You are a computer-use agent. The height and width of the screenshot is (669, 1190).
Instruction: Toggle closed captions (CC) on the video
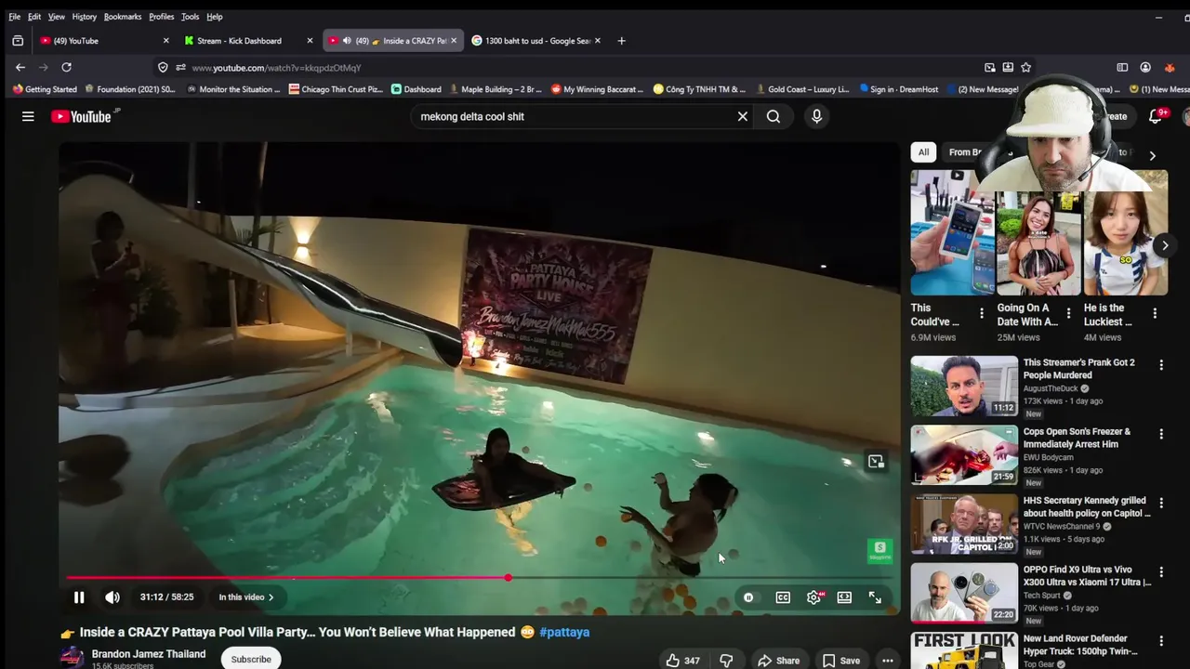click(783, 597)
